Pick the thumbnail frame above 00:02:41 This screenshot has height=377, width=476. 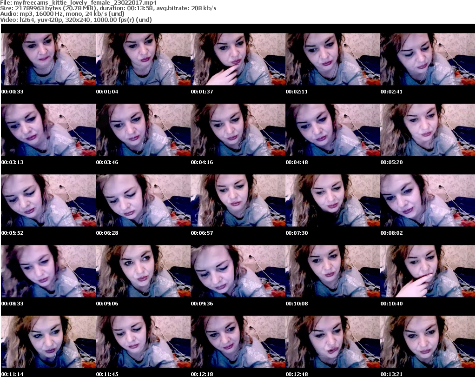(x=428, y=59)
